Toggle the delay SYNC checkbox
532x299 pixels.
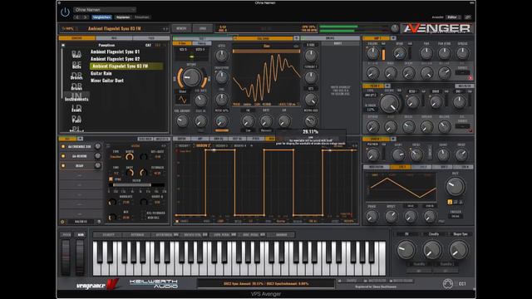pyautogui.click(x=111, y=179)
